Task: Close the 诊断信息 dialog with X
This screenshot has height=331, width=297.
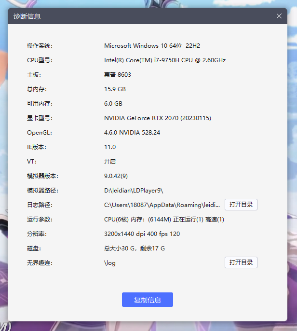Action: coord(279,16)
